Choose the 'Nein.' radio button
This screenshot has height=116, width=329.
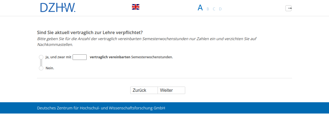coord(41,68)
